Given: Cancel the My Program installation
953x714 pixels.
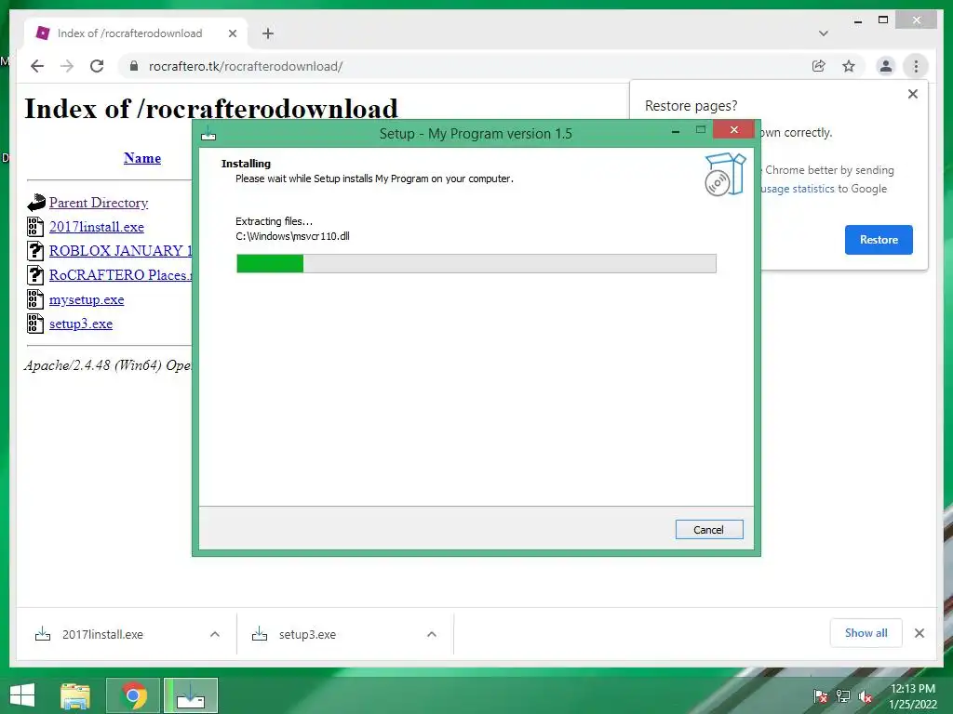Looking at the screenshot, I should click(708, 529).
